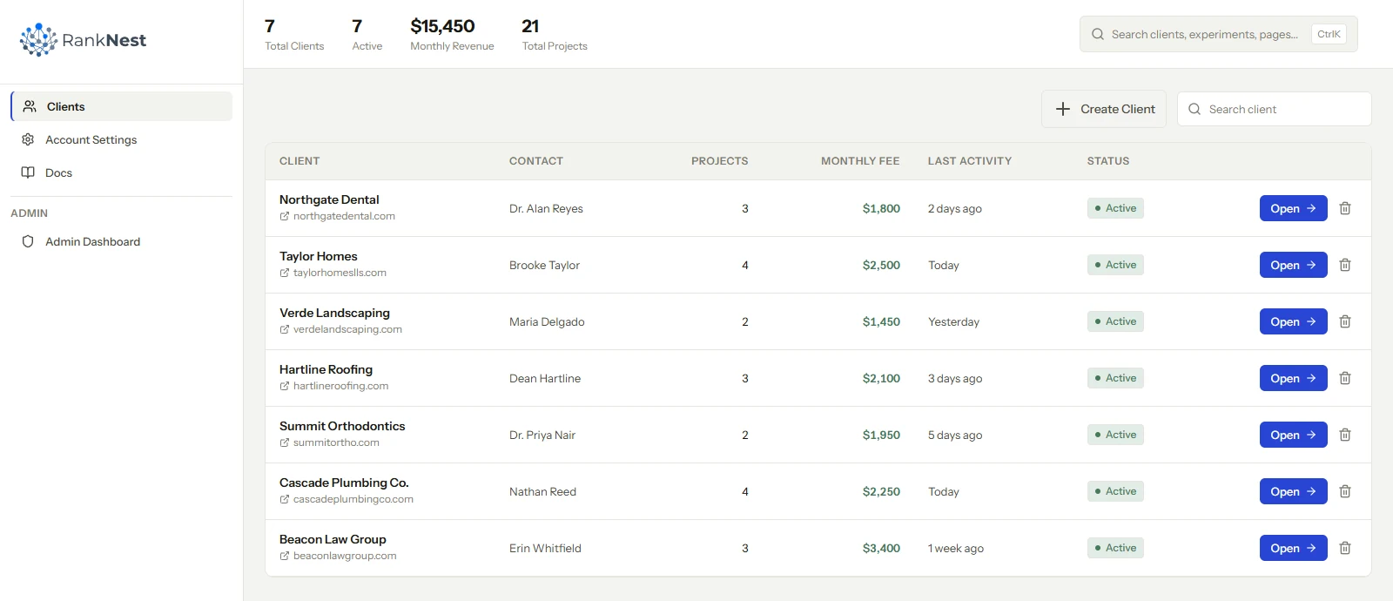
Task: Open the Clients page
Action: tap(122, 106)
